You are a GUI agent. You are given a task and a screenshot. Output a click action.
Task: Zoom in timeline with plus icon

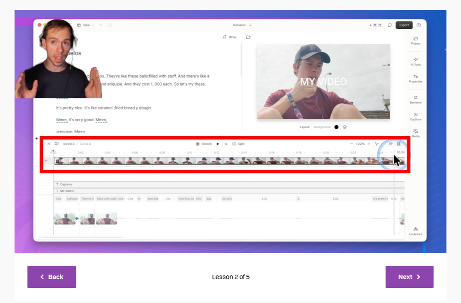[x=369, y=144]
